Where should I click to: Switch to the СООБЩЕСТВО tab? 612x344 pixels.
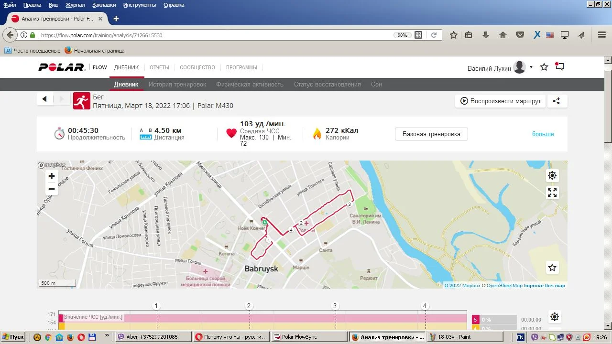197,67
